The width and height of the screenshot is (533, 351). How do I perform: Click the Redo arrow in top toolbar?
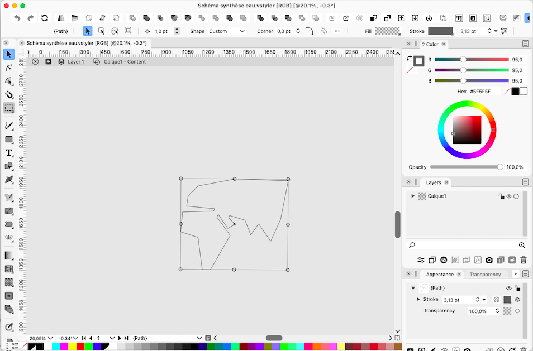pyautogui.click(x=30, y=18)
